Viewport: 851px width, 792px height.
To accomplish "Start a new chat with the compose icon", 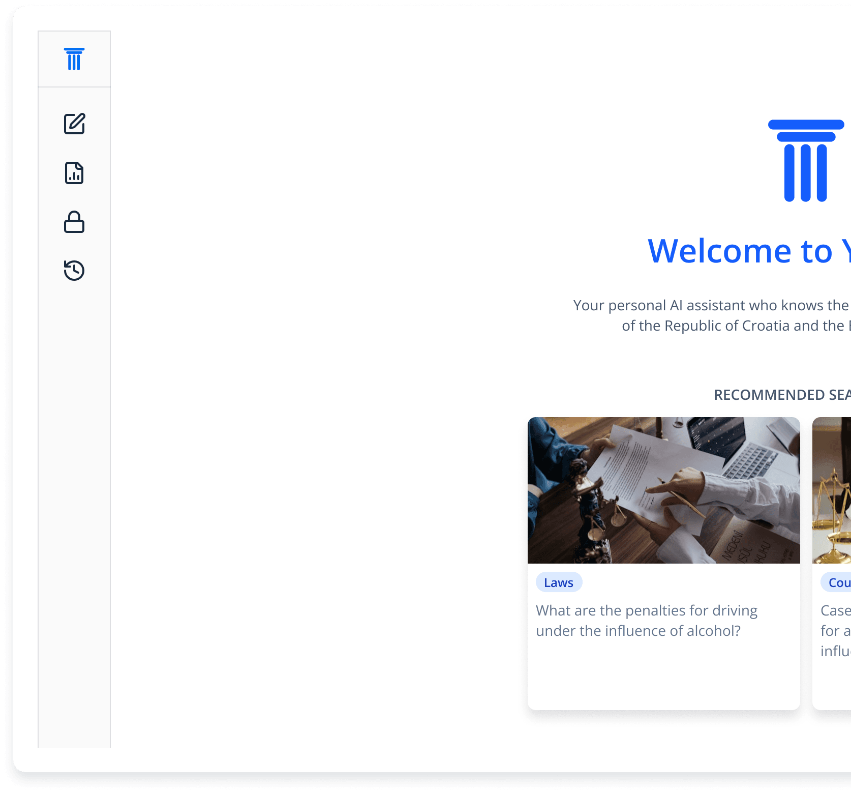I will pyautogui.click(x=74, y=124).
